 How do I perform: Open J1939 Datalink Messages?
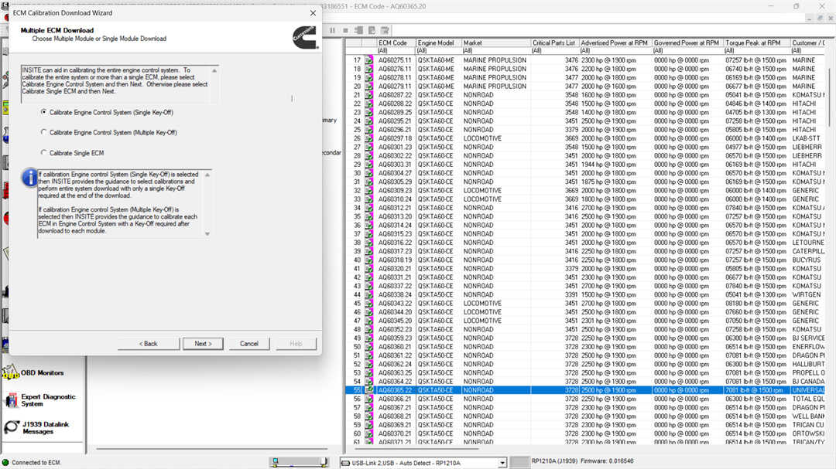[x=12, y=427]
